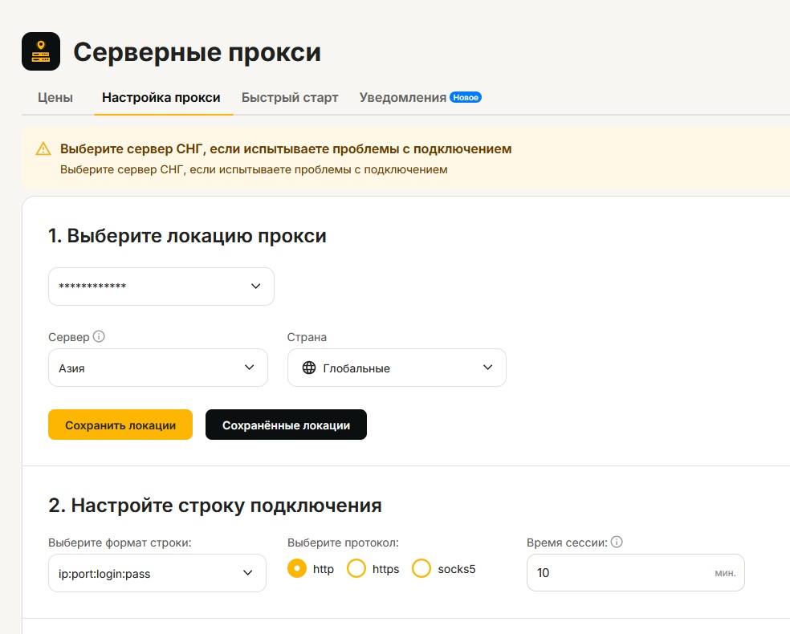
Task: Click the Сохранить локации button
Action: tap(120, 425)
